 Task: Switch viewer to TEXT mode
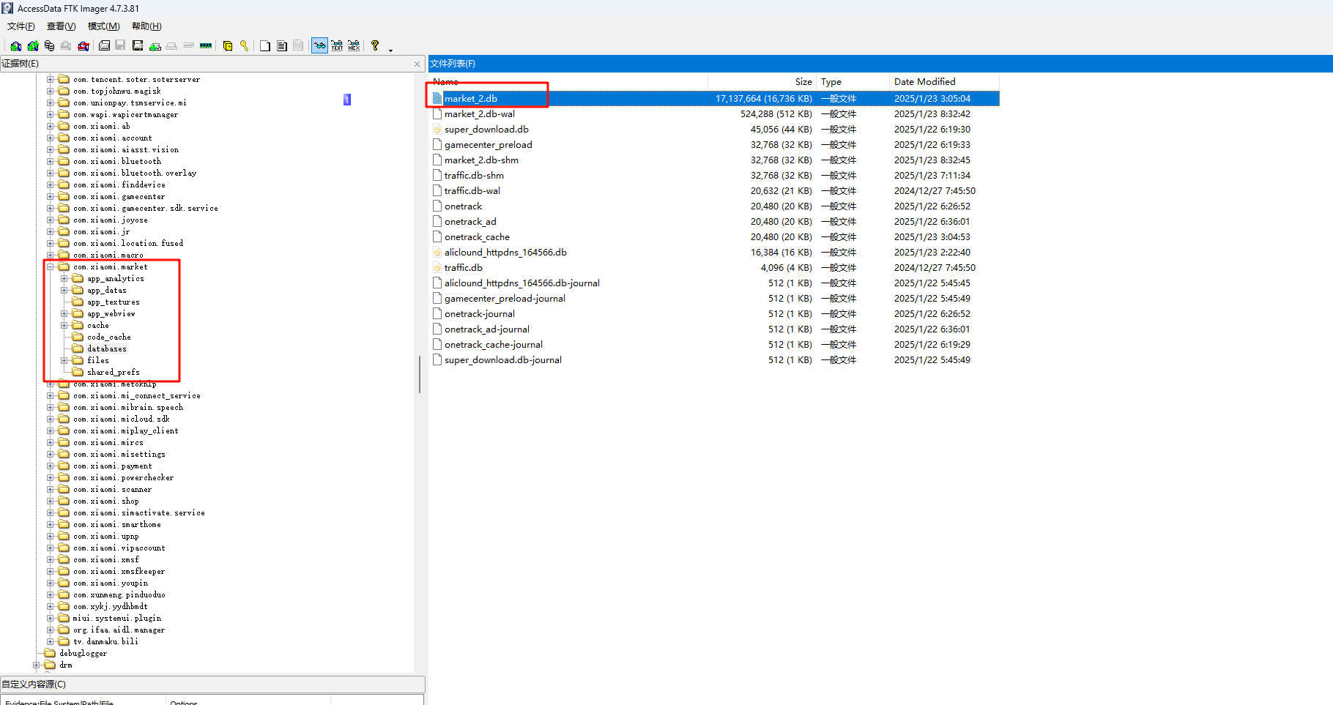tap(337, 45)
